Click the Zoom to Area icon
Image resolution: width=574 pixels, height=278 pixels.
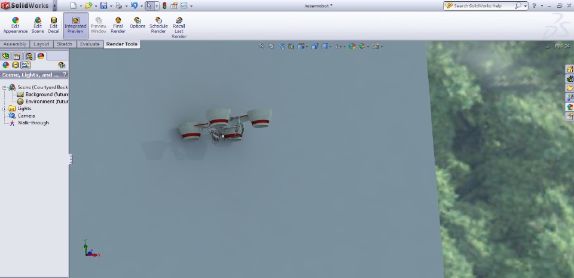(271, 46)
